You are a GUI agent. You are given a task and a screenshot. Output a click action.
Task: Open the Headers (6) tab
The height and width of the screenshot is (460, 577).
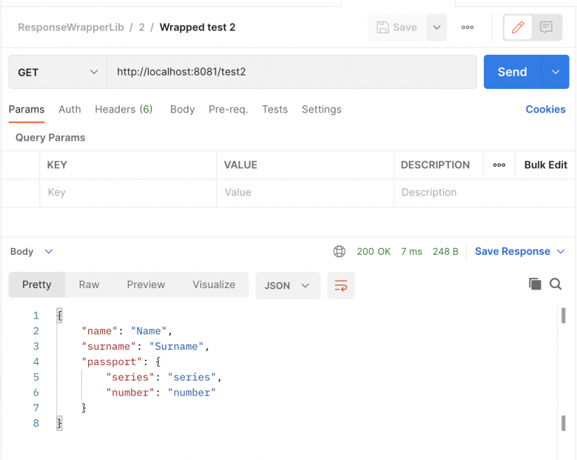tap(124, 110)
